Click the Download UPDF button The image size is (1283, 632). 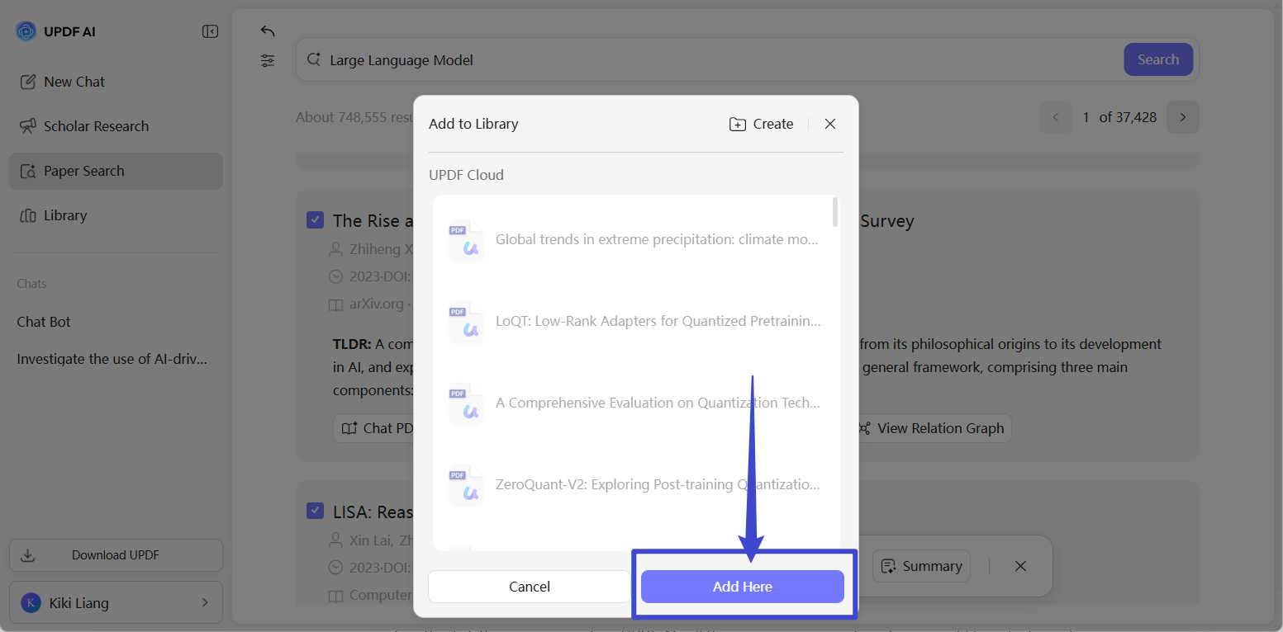[x=116, y=555]
